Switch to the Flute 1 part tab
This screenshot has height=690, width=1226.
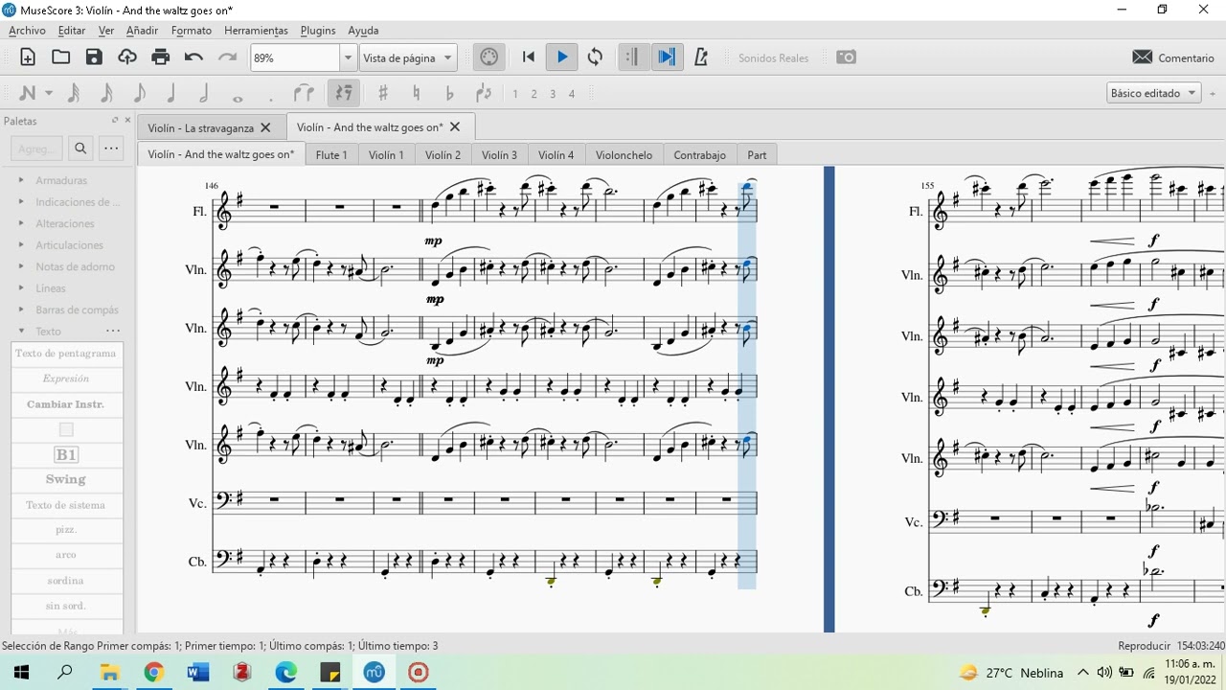(331, 154)
